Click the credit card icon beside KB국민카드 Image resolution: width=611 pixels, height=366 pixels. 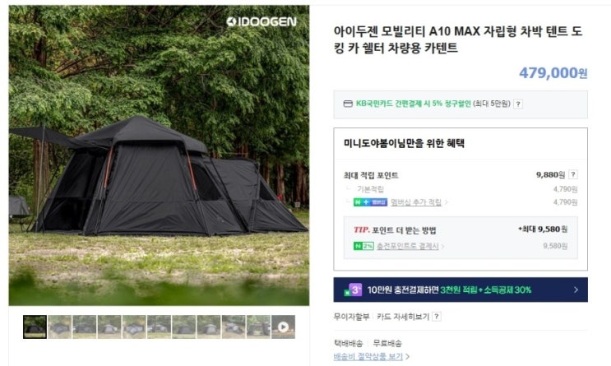click(348, 104)
